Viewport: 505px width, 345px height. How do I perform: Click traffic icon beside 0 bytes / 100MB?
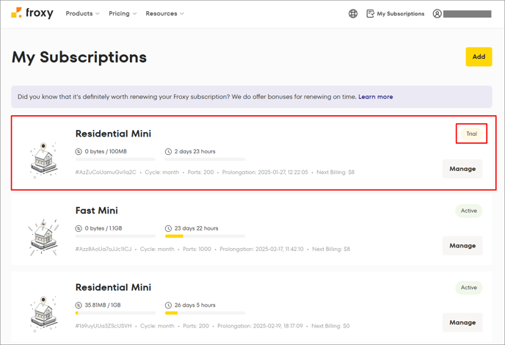(x=79, y=151)
